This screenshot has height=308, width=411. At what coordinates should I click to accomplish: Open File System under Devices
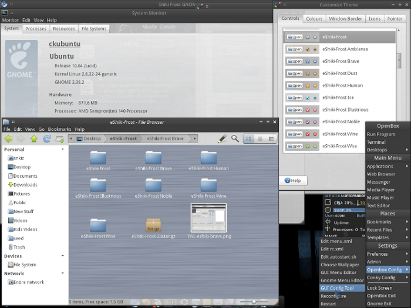coord(22,265)
